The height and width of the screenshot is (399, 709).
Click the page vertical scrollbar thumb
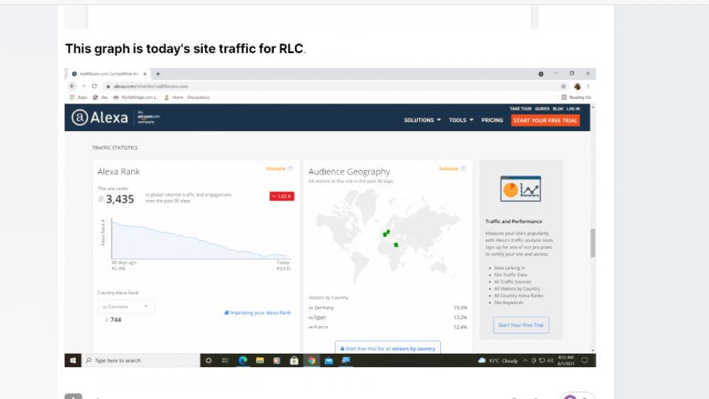click(593, 243)
